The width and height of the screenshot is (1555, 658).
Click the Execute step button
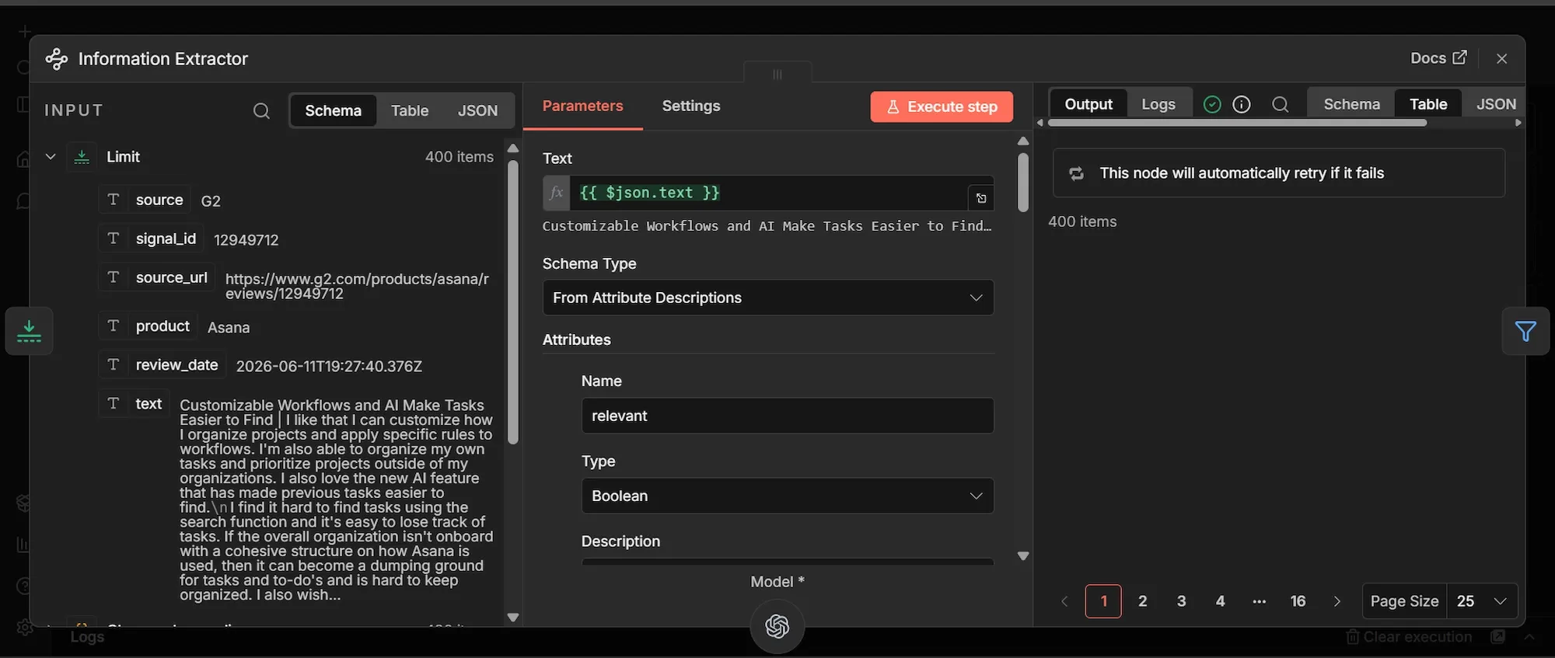(942, 106)
